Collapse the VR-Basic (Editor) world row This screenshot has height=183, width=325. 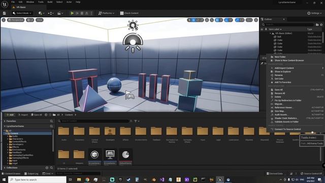270,33
